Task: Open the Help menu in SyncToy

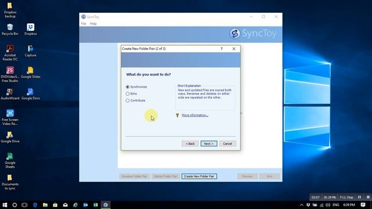Action: (x=93, y=24)
